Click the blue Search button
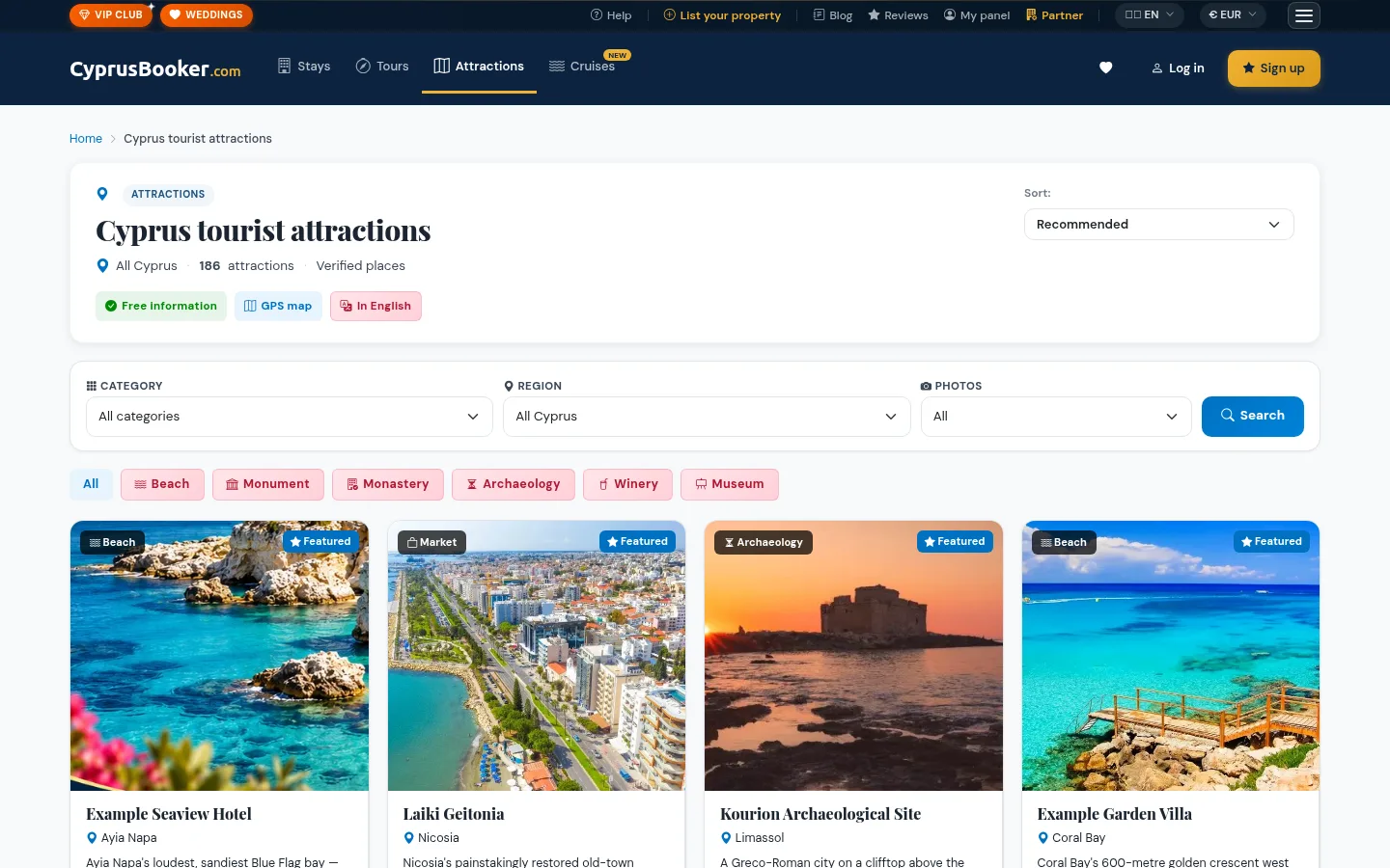This screenshot has height=868, width=1390. (1252, 417)
